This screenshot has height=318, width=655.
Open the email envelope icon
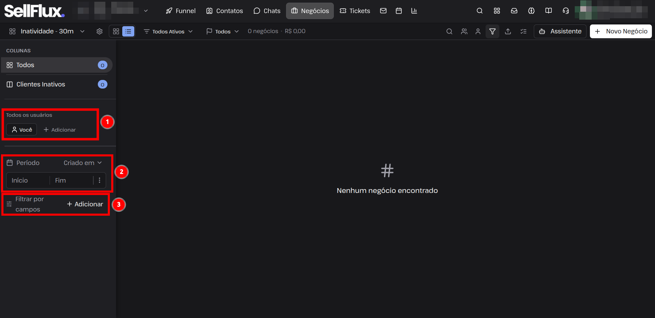click(383, 11)
